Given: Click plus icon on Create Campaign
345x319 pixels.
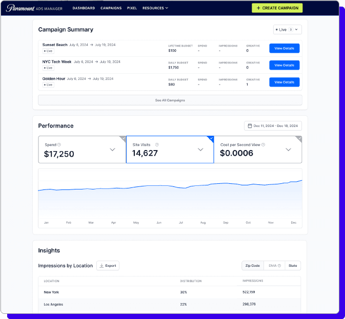Looking at the screenshot, I should tap(258, 8).
